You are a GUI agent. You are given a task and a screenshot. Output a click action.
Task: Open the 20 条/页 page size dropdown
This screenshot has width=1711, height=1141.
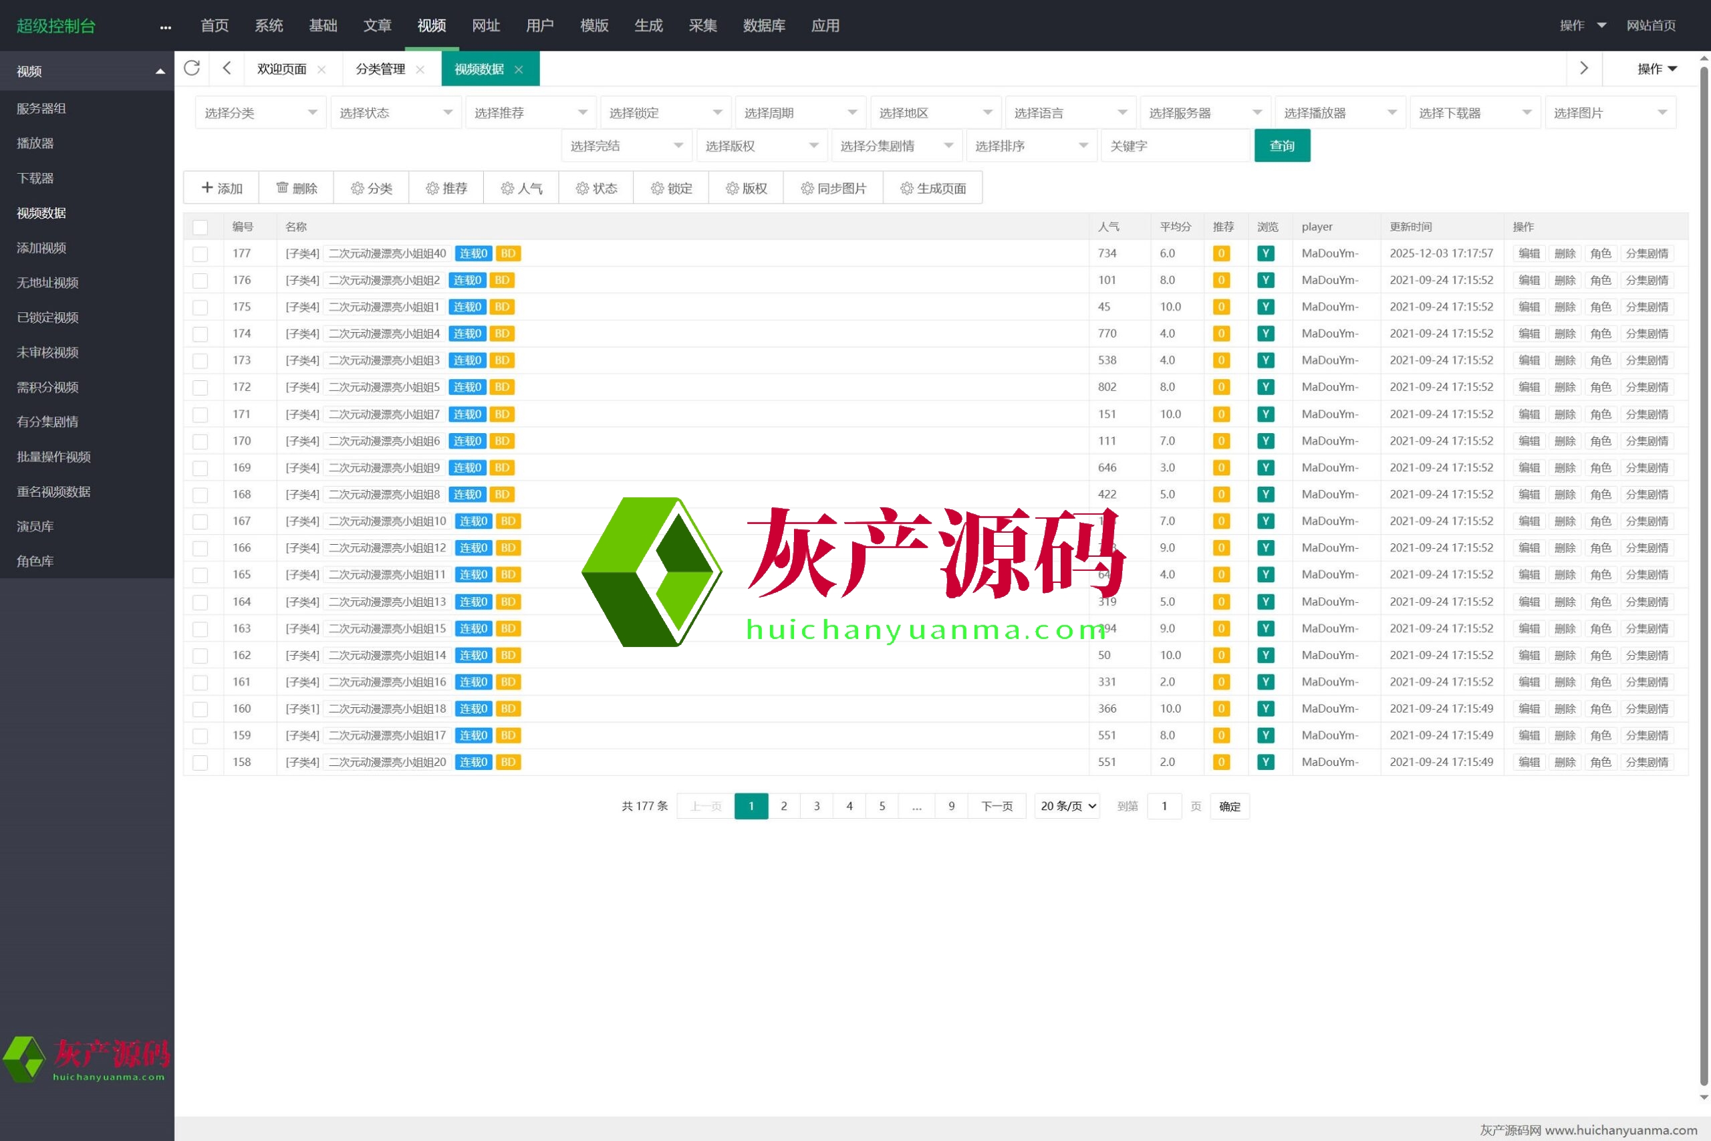pyautogui.click(x=1067, y=806)
